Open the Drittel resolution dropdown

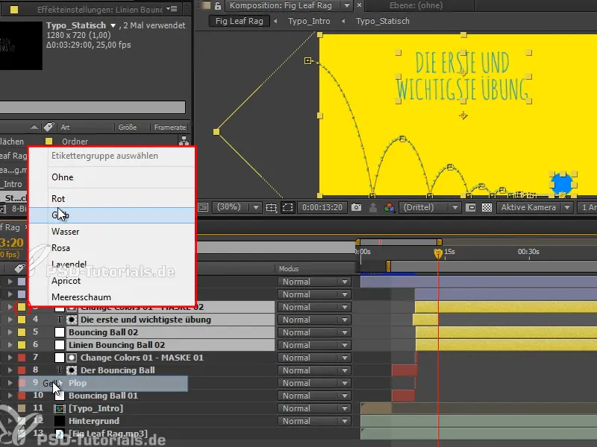coord(430,208)
